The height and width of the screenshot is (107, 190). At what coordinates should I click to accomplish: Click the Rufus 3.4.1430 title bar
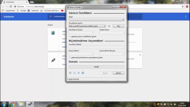coord(90,7)
